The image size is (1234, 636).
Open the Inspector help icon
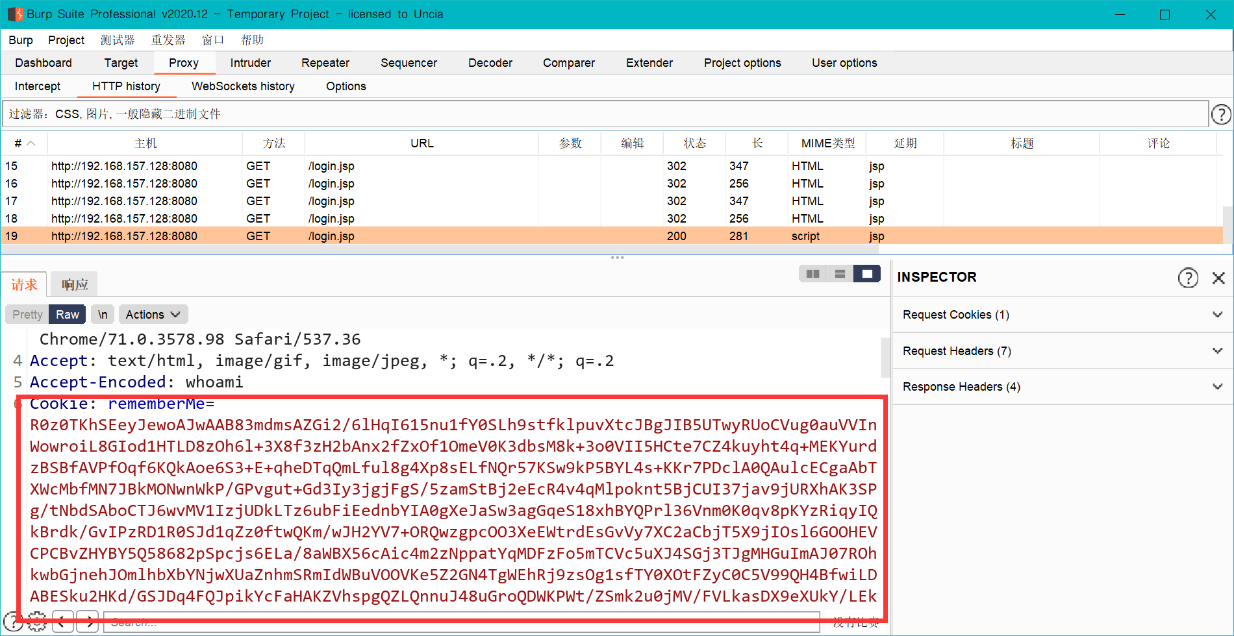1188,278
